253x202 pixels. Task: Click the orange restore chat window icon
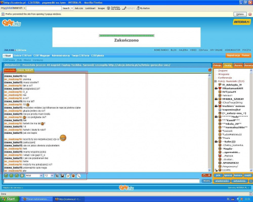204,175
